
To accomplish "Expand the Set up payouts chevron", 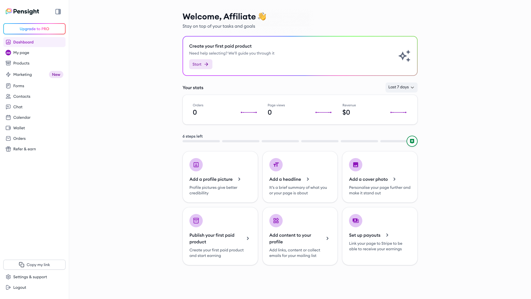I will click(387, 235).
